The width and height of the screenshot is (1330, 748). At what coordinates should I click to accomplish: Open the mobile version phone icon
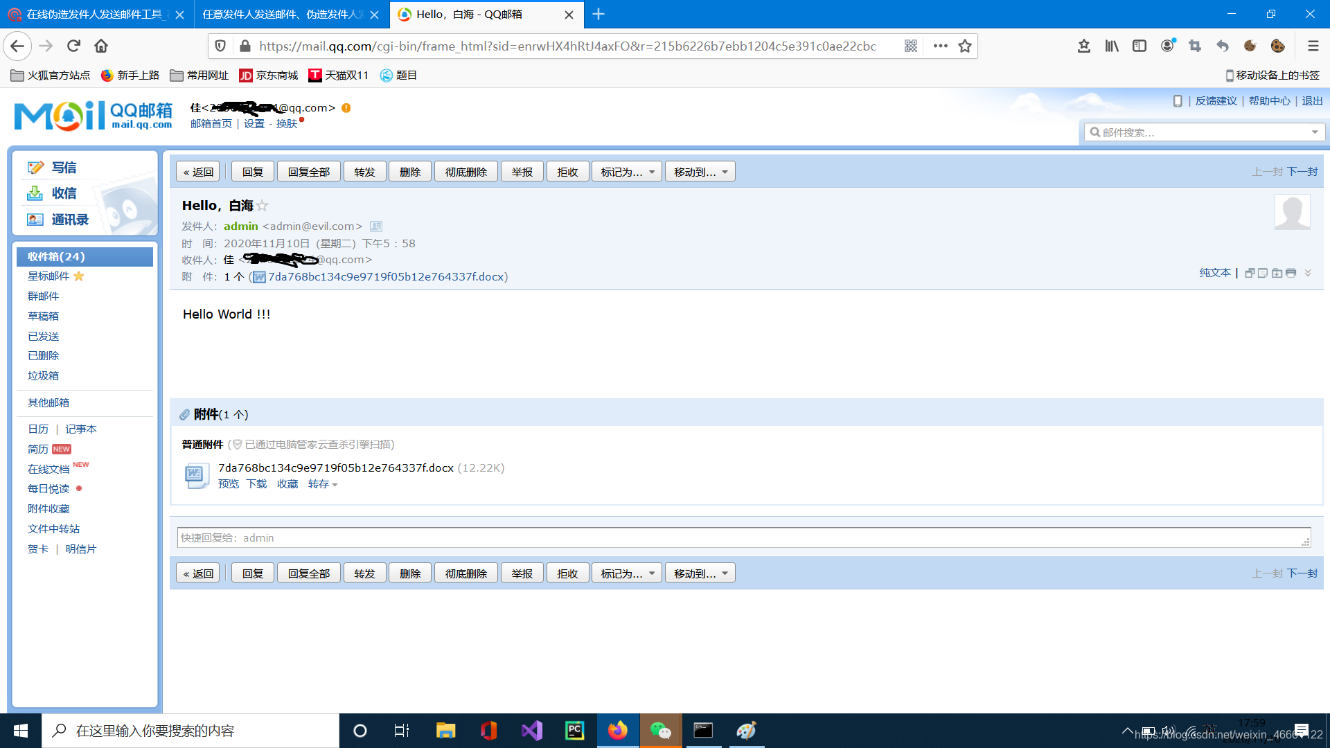1178,101
